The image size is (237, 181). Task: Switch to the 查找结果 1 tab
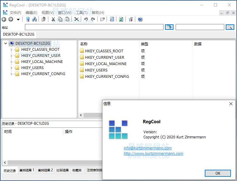pyautogui.click(x=27, y=170)
